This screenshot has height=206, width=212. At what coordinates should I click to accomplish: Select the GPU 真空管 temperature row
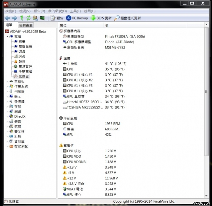[x=94, y=97]
